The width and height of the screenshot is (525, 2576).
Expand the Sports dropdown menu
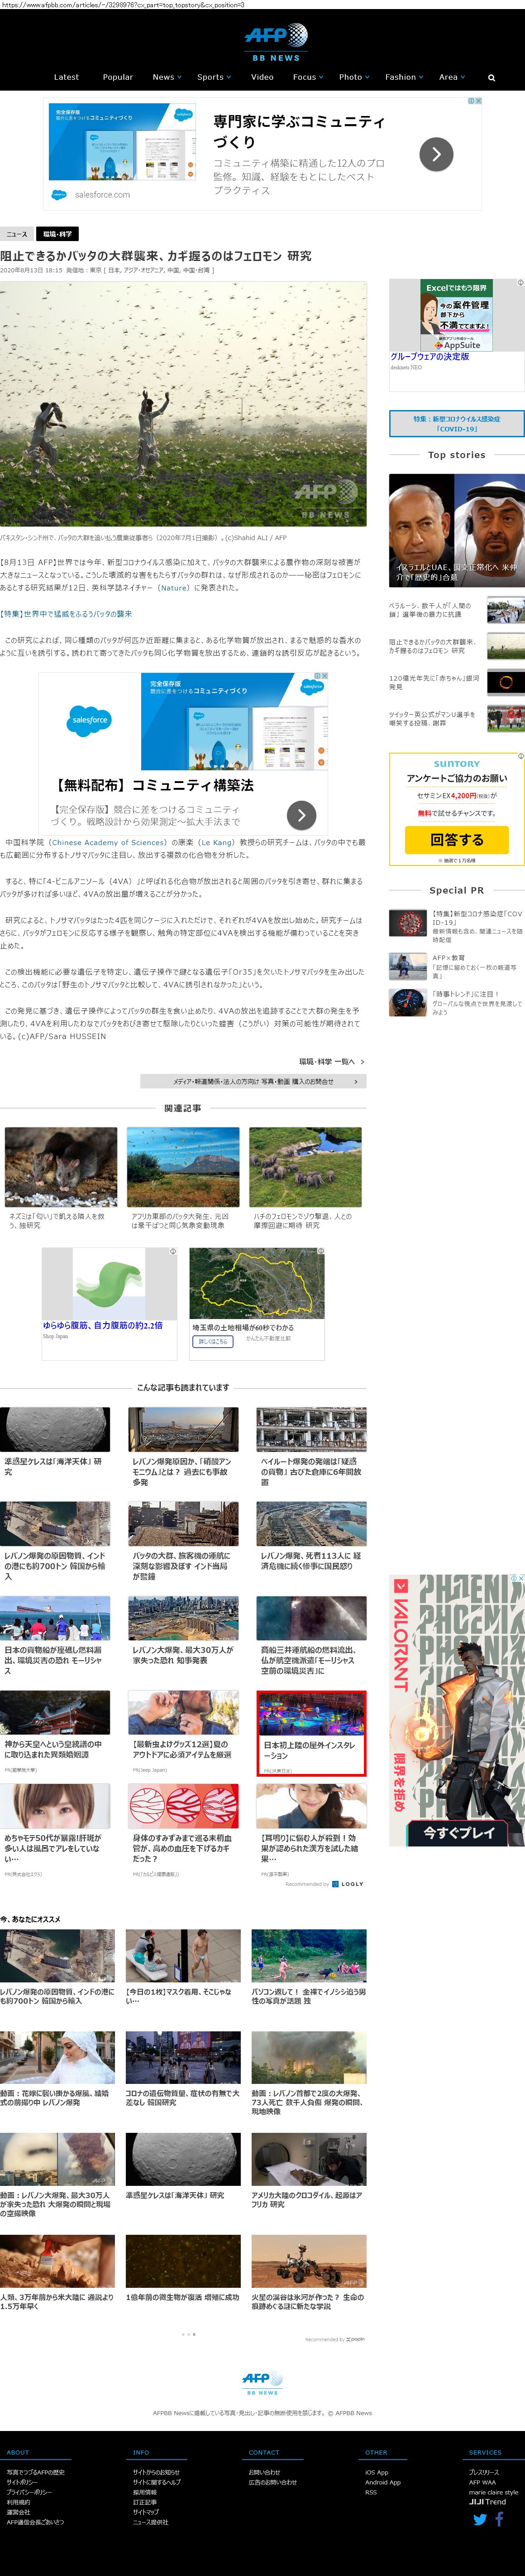(x=215, y=77)
